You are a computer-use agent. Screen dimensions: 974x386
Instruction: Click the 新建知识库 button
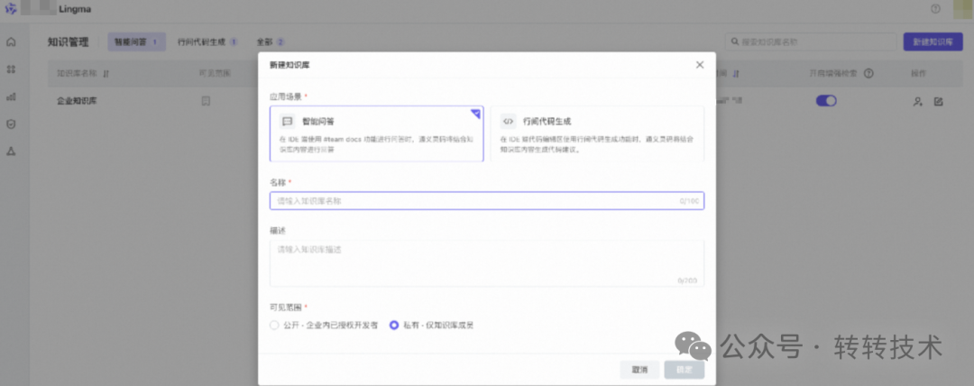[933, 42]
